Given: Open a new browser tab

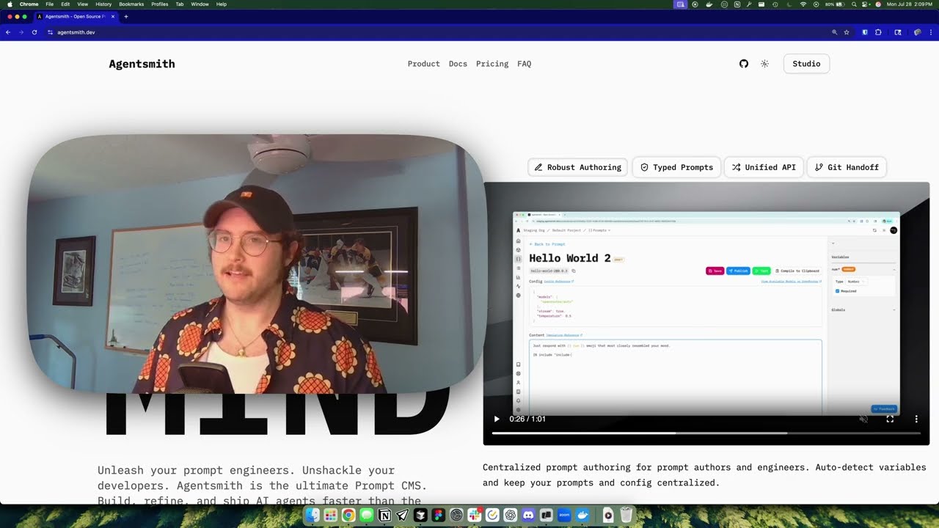Looking at the screenshot, I should 125,16.
